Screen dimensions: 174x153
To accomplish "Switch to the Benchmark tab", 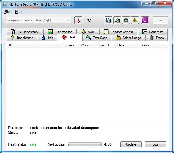I will click(x=22, y=38).
